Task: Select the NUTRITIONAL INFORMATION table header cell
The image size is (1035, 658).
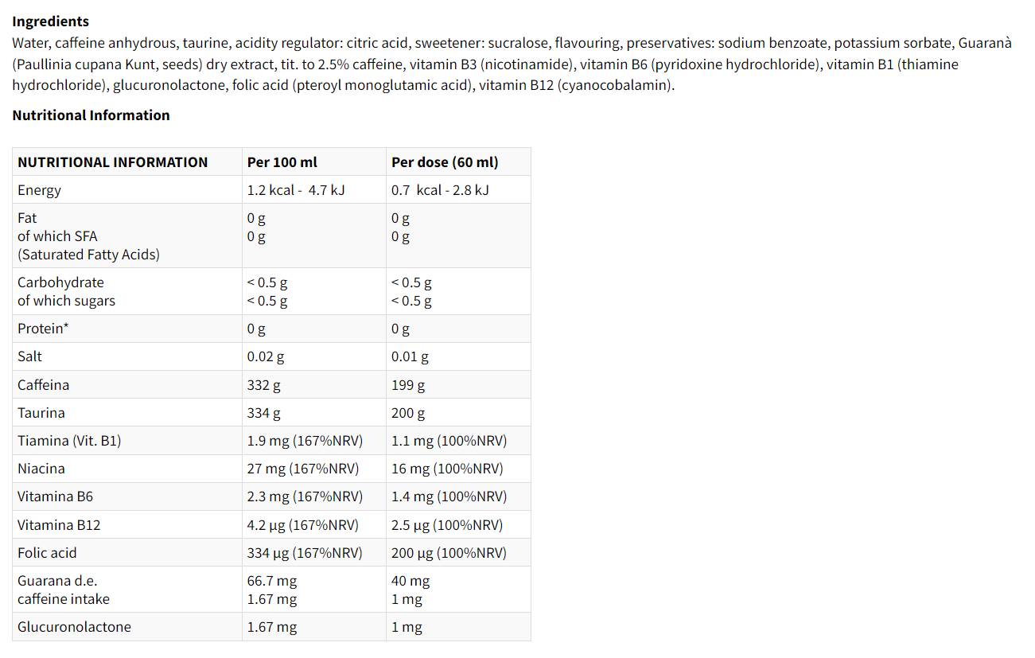Action: [x=112, y=162]
